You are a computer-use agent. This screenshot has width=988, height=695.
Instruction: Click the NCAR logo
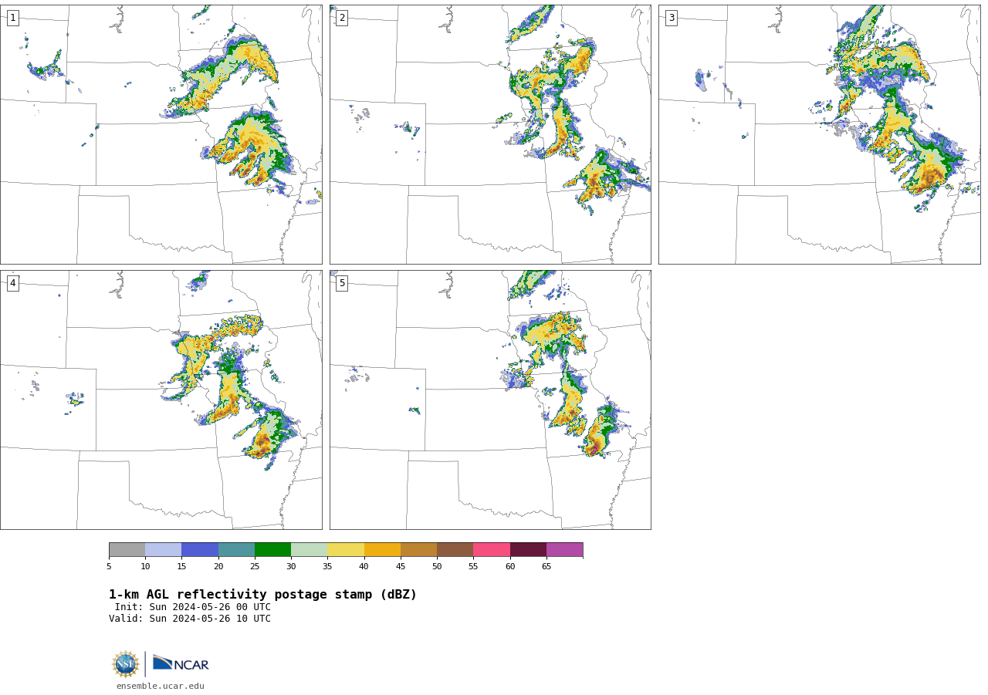[x=181, y=663]
